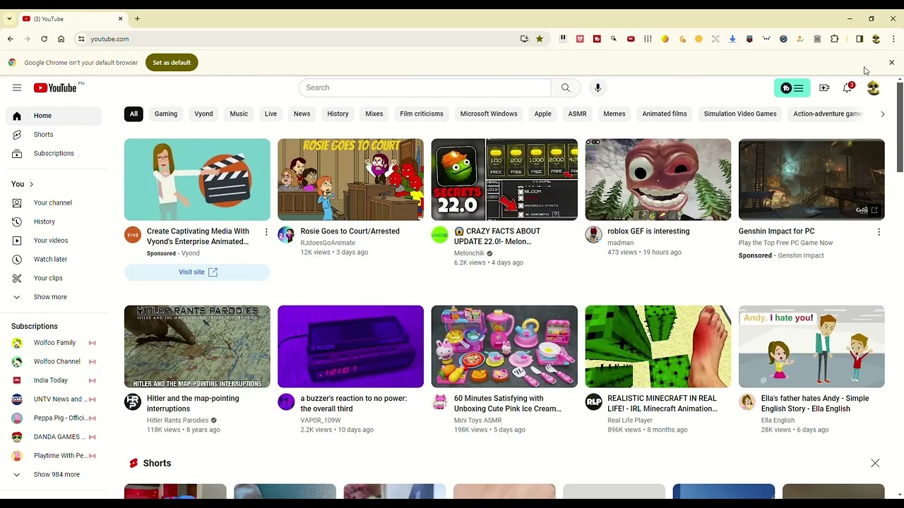Open UNTV News subscription
The height and width of the screenshot is (508, 904).
click(54, 399)
